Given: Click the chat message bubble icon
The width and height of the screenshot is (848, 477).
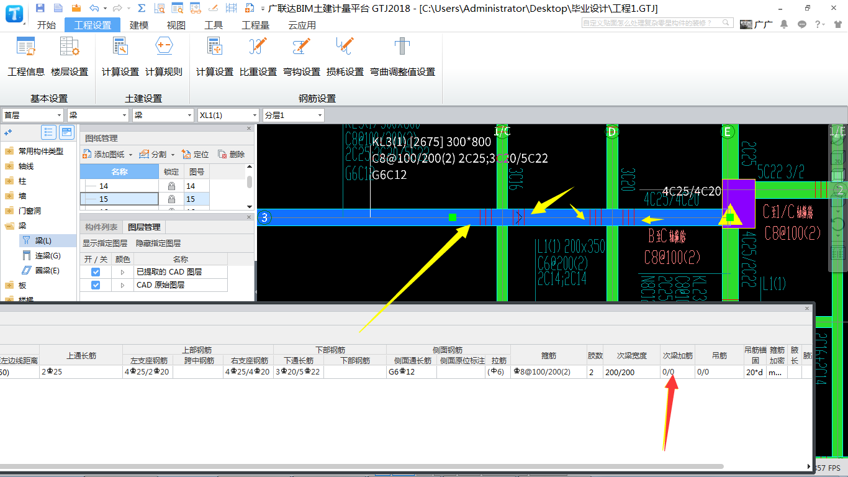Looking at the screenshot, I should coord(802,24).
